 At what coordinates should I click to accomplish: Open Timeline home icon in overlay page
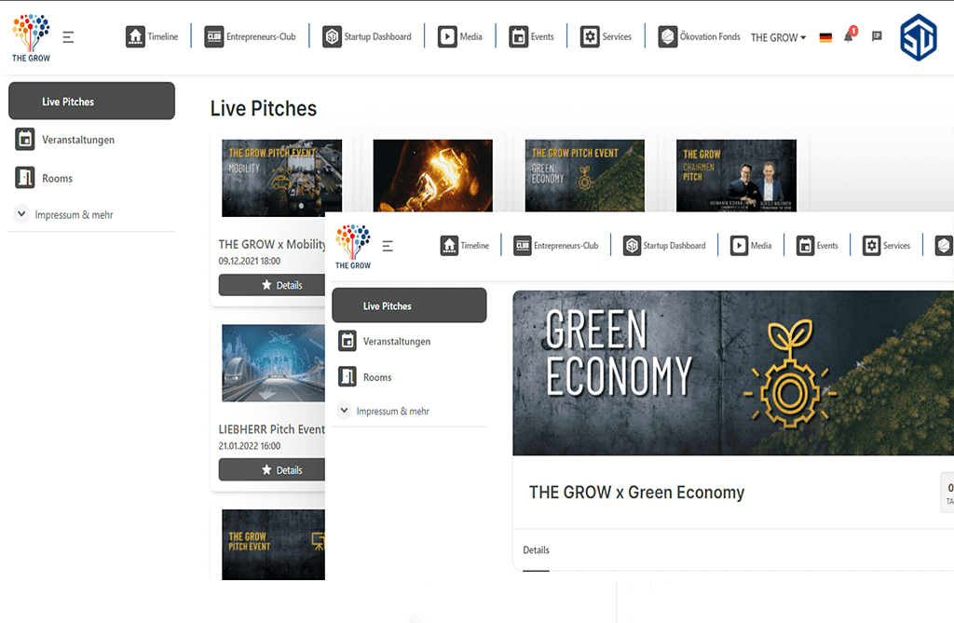pos(450,245)
